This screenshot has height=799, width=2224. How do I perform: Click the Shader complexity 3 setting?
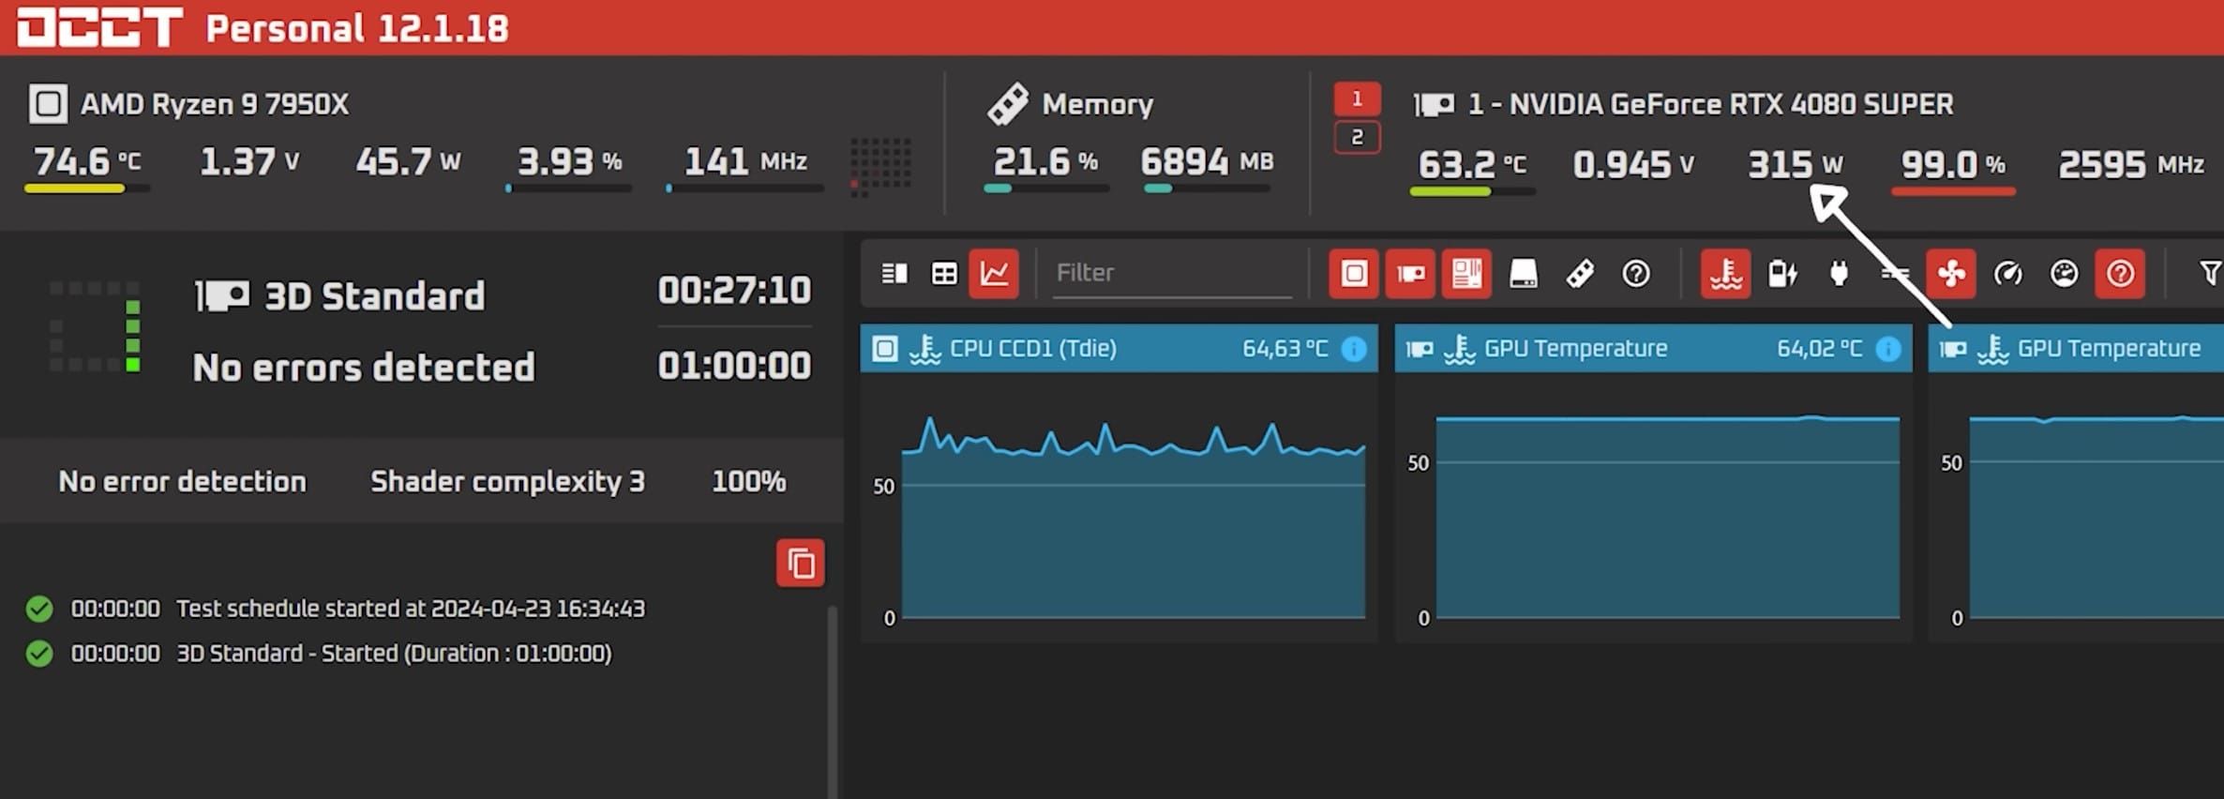[x=507, y=481]
